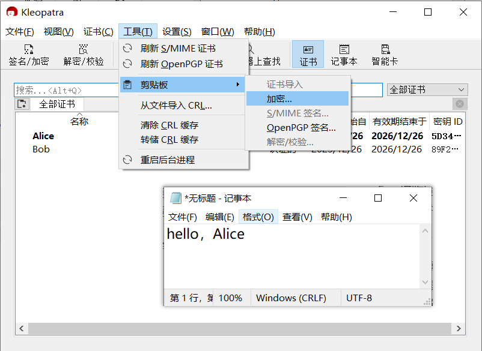
Task: Choose 清除 CRL 缓存 menu entry
Action: point(183,125)
